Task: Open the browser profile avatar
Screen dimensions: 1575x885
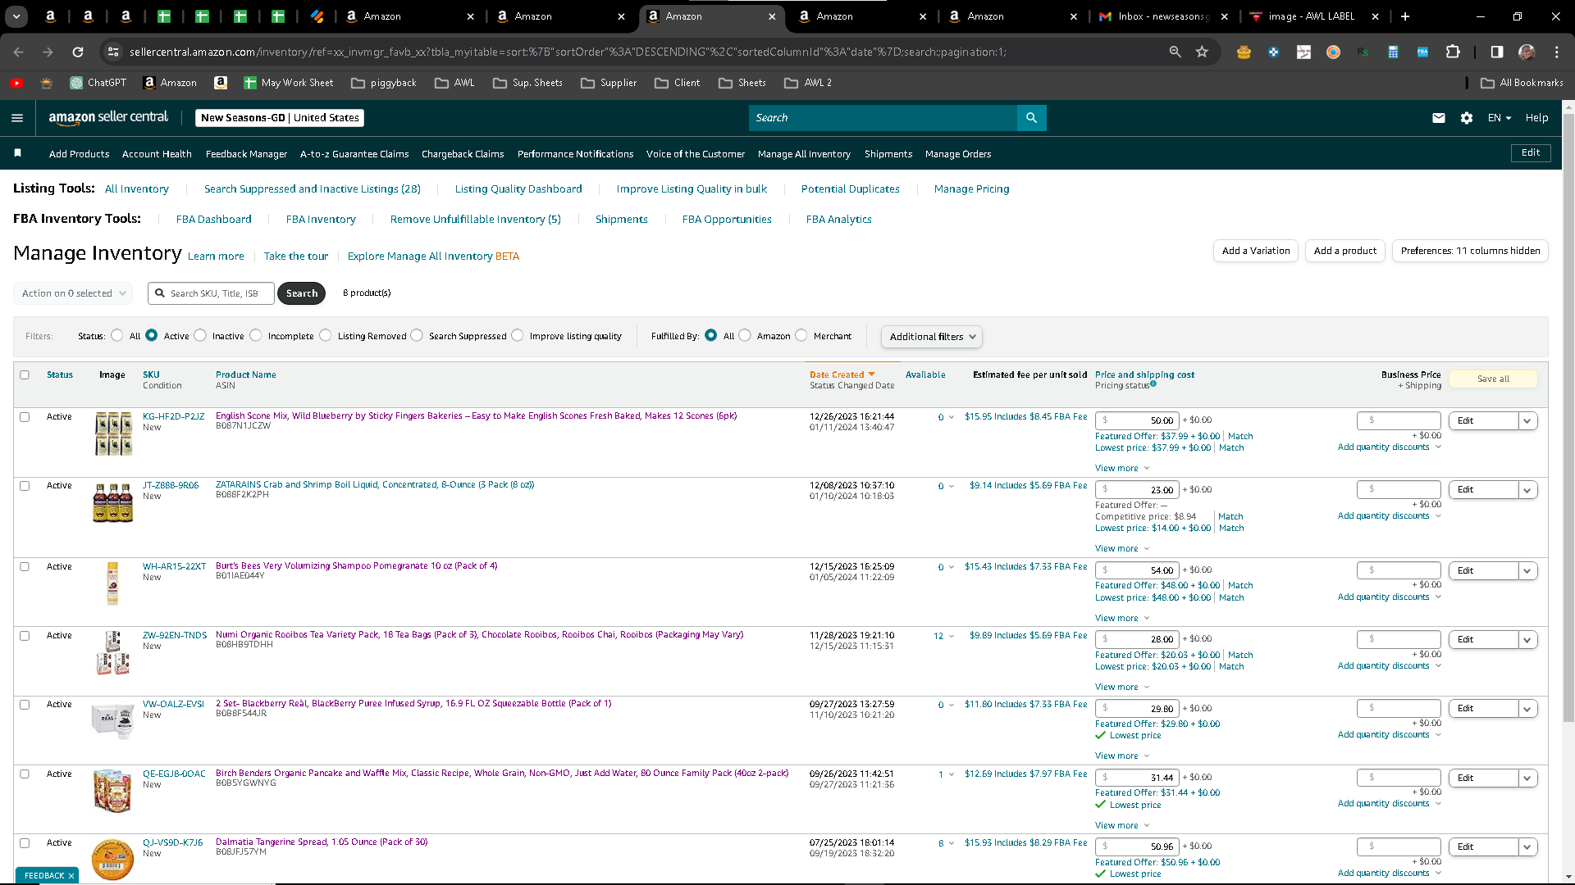Action: pyautogui.click(x=1527, y=52)
